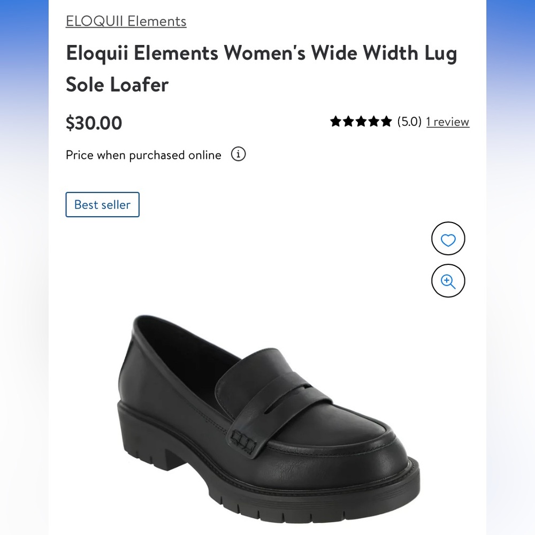Click the fifth star in the rating
535x535 pixels.
386,121
